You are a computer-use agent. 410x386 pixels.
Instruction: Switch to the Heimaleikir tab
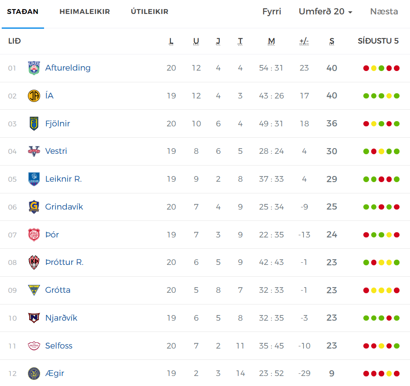tap(85, 11)
